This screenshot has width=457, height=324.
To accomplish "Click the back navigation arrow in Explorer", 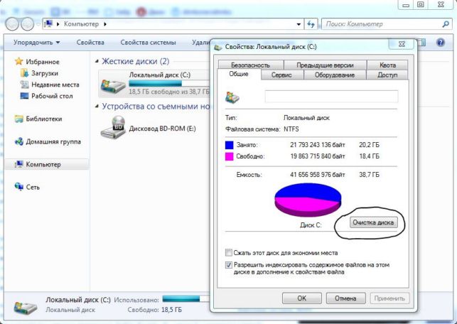I will (x=12, y=24).
